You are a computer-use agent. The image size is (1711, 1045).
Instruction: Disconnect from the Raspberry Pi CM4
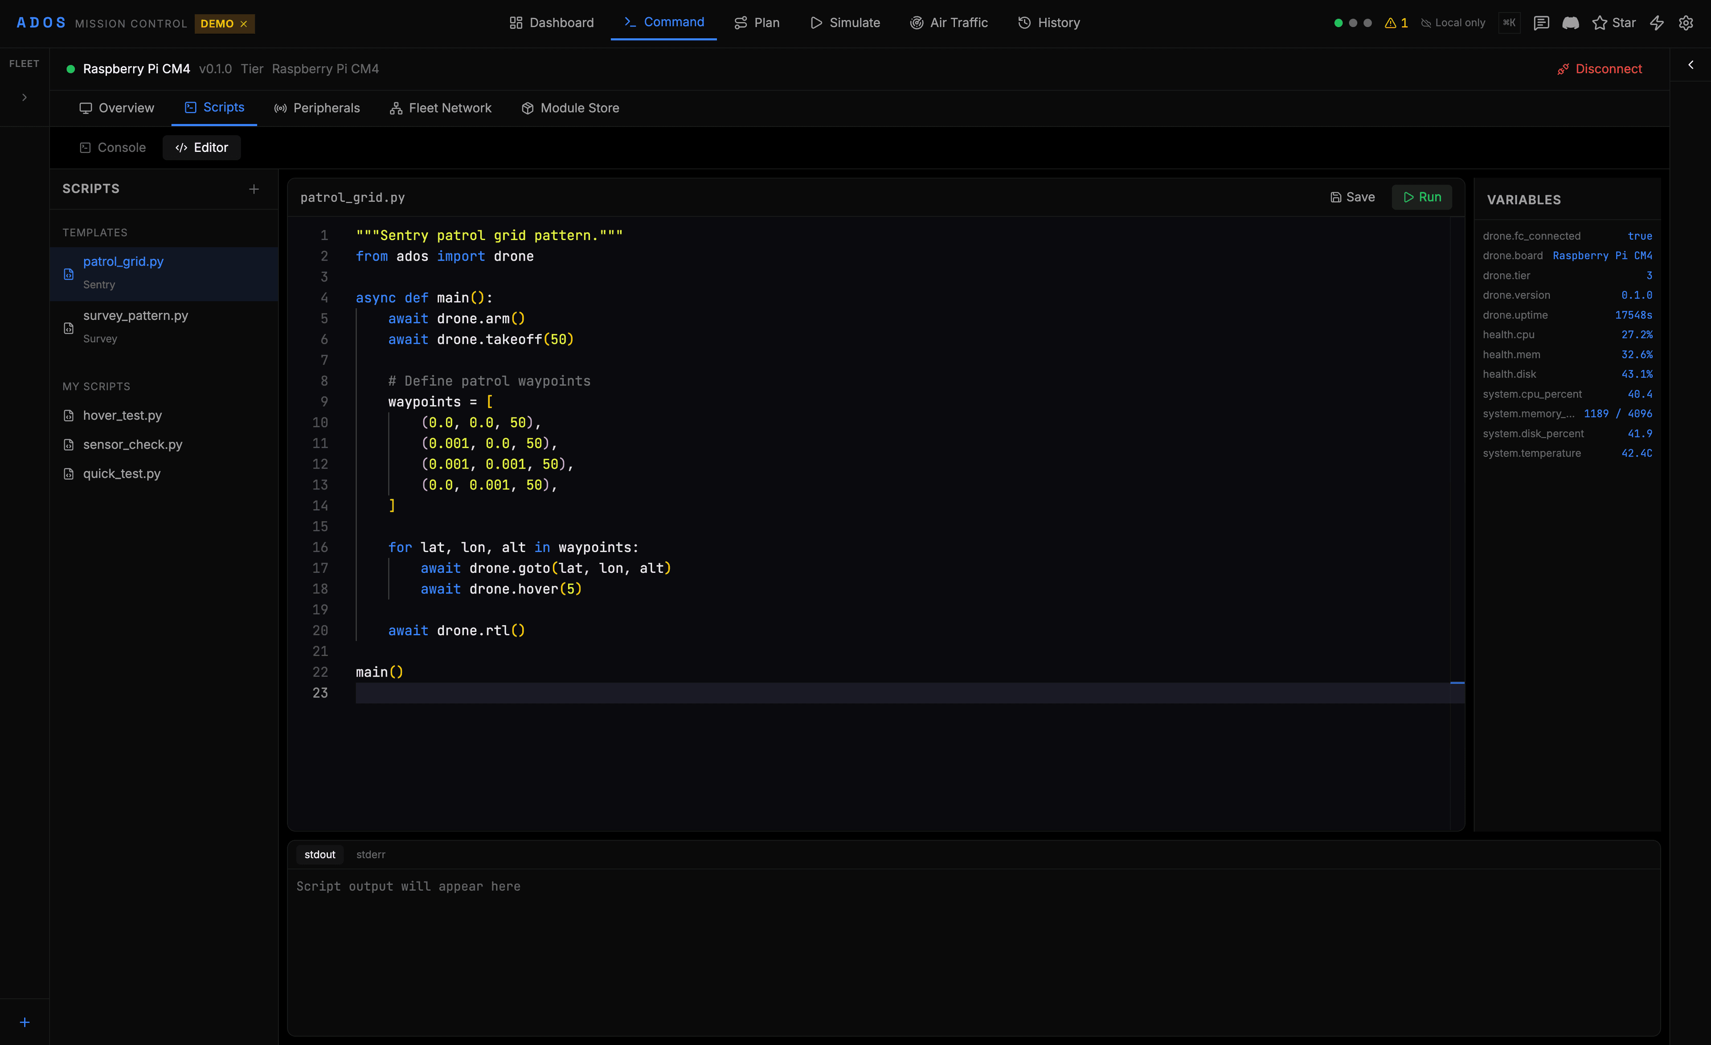click(1599, 69)
